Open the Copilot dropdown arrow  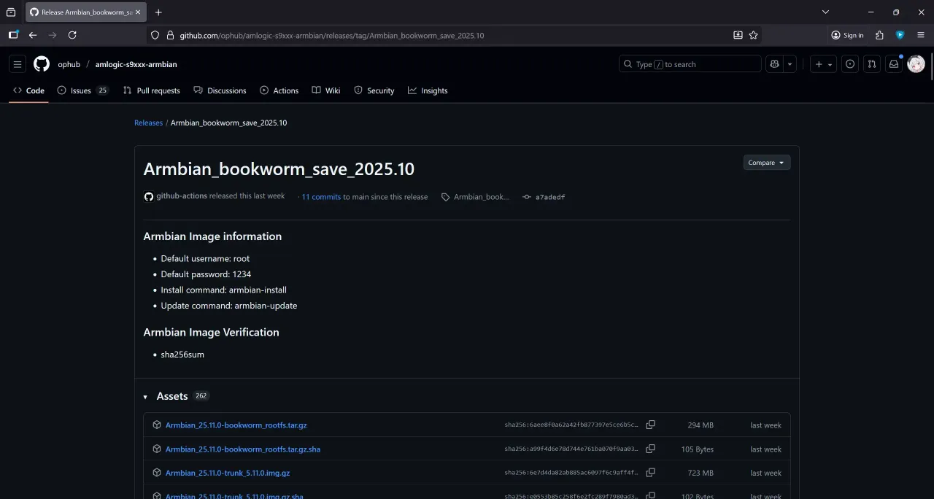(x=790, y=64)
